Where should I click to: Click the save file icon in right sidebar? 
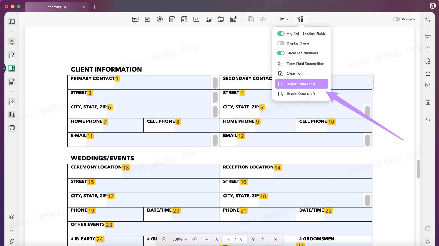click(x=428, y=103)
